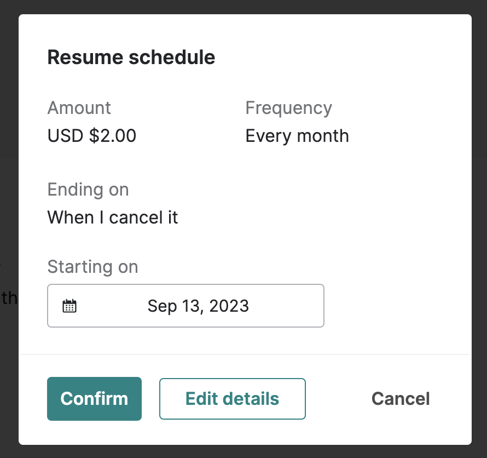
Task: Click the Resume schedule title
Action: 131,57
